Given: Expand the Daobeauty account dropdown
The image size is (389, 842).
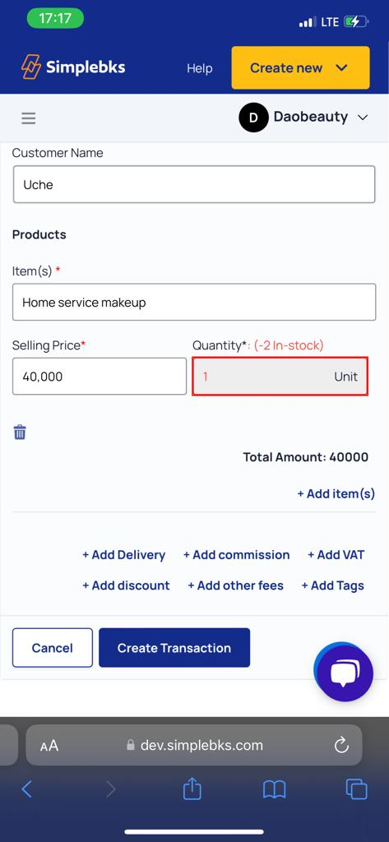Looking at the screenshot, I should 303,117.
